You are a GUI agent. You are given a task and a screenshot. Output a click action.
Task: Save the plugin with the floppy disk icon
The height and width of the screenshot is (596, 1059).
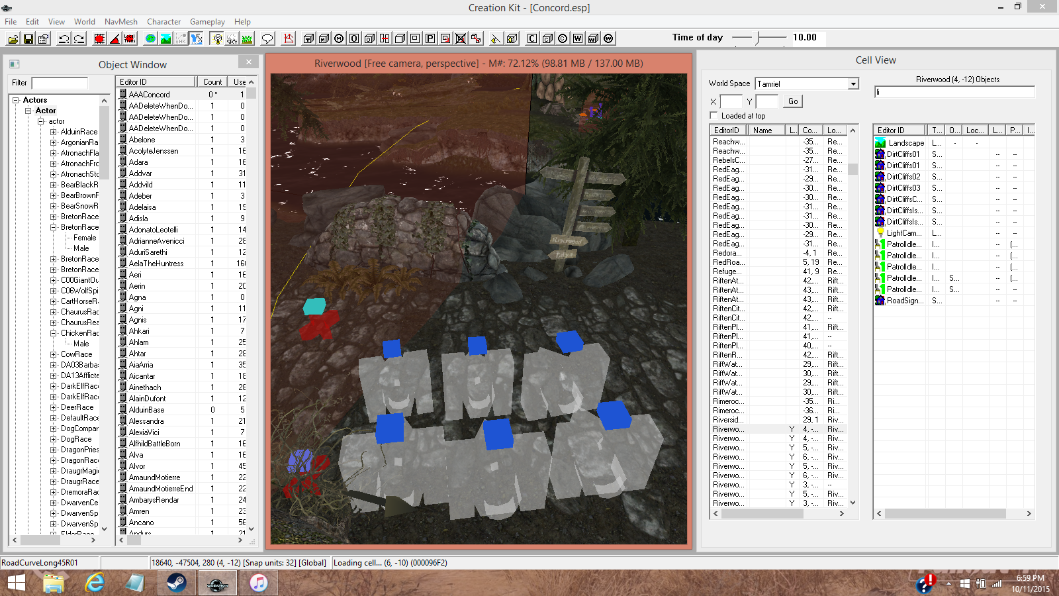(x=28, y=38)
